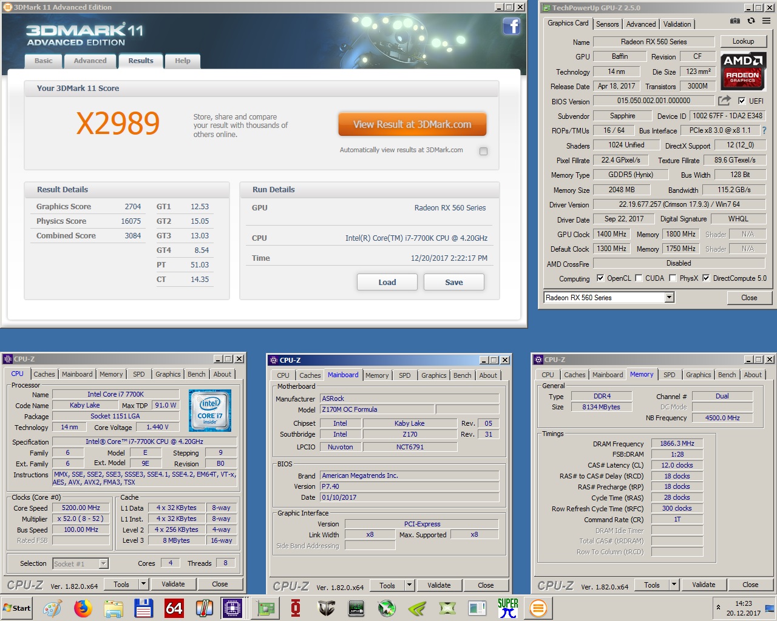Open Super Pi from the taskbar
The height and width of the screenshot is (621, 777).
(508, 608)
